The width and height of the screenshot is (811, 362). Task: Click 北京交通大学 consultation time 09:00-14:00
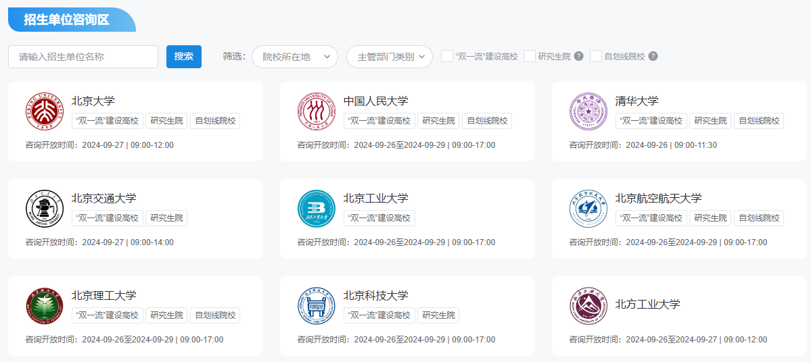click(152, 242)
